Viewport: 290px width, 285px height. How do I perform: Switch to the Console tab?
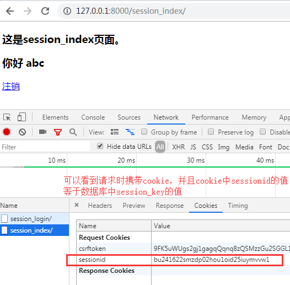pyautogui.click(x=93, y=117)
